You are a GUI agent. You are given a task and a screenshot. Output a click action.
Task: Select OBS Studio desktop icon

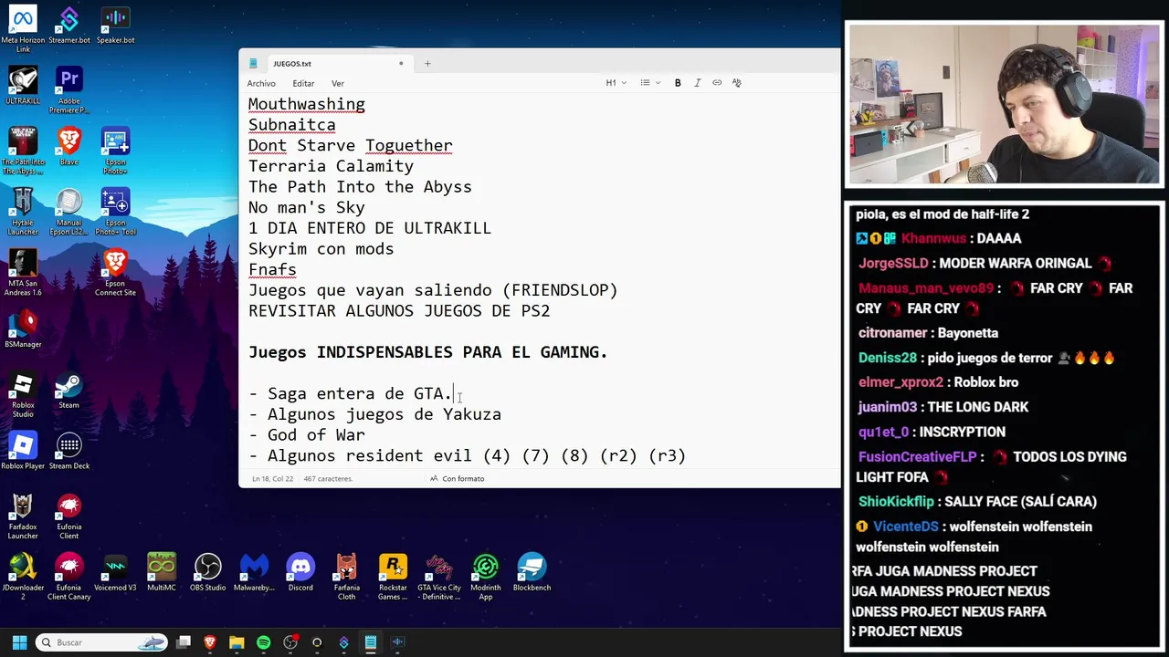pos(207,572)
